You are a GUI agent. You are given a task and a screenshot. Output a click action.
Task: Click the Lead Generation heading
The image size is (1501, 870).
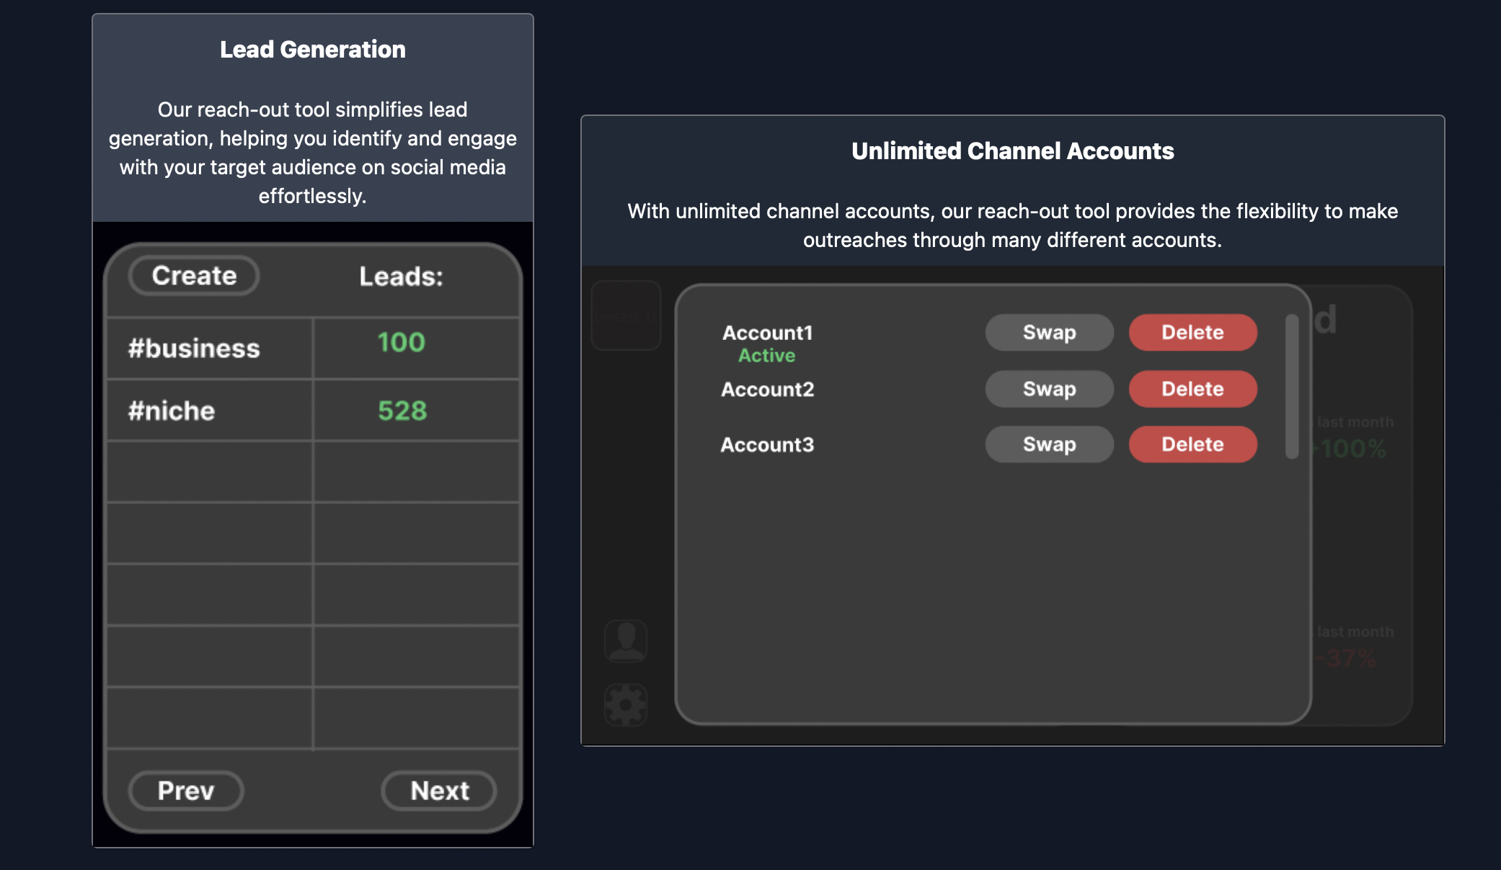[x=312, y=50]
